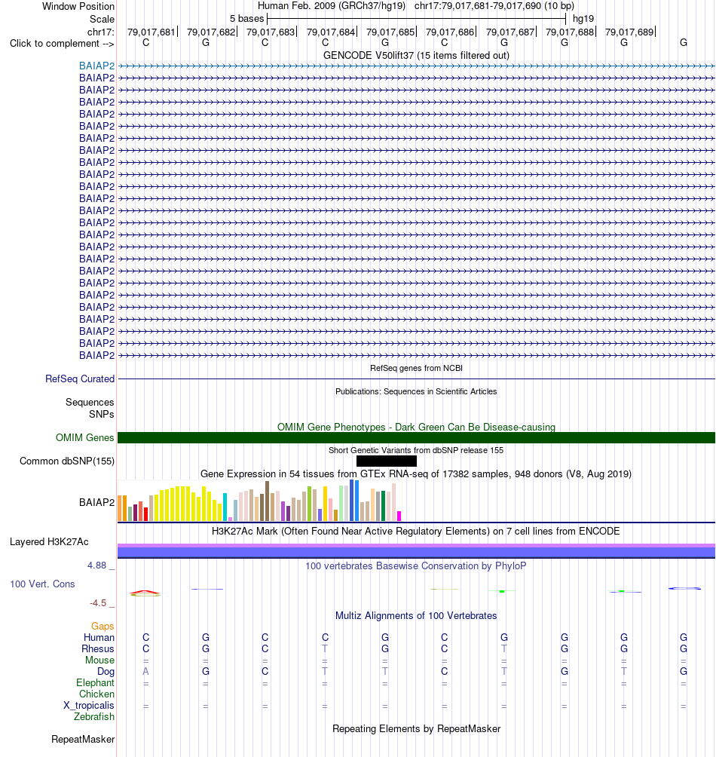Click 'Human Feb. 2009 (GRCh37/hg19)' header text
Image resolution: width=716 pixels, height=757 pixels.
pyautogui.click(x=332, y=6)
